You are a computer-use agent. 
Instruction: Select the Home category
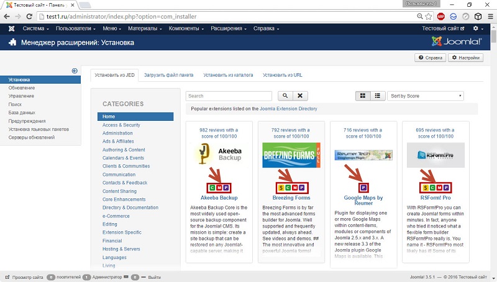(135, 117)
